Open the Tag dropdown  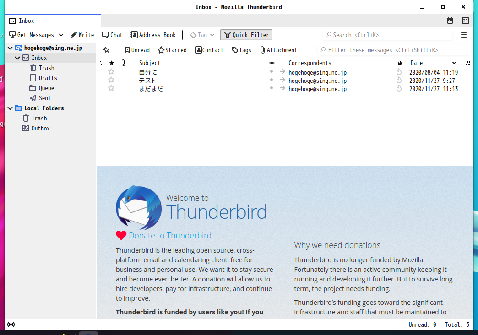coord(202,35)
